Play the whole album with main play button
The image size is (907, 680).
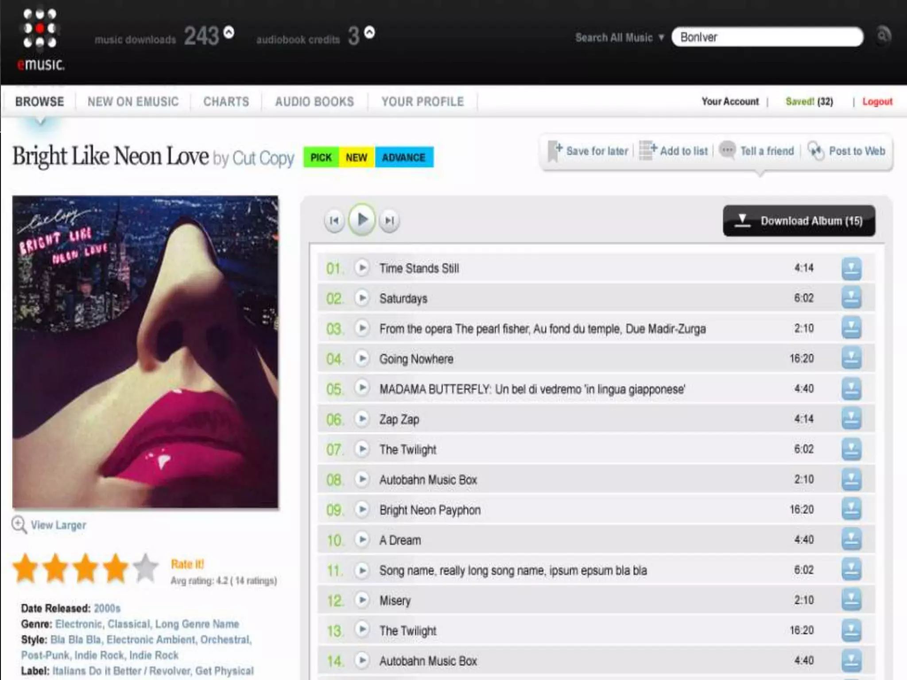point(362,220)
